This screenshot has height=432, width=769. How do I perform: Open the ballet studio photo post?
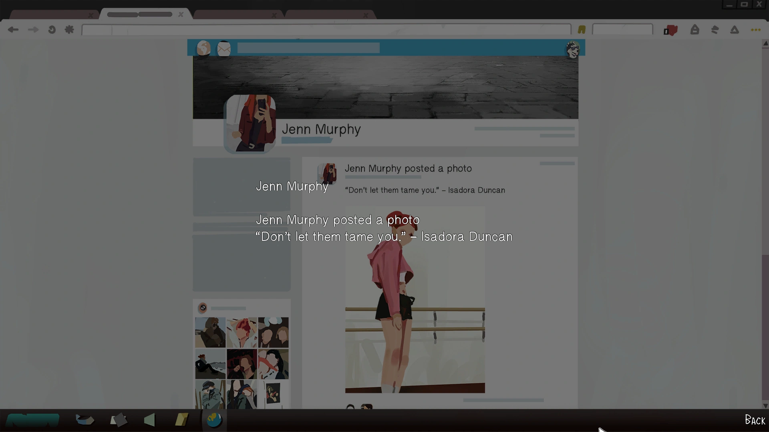pyautogui.click(x=415, y=300)
